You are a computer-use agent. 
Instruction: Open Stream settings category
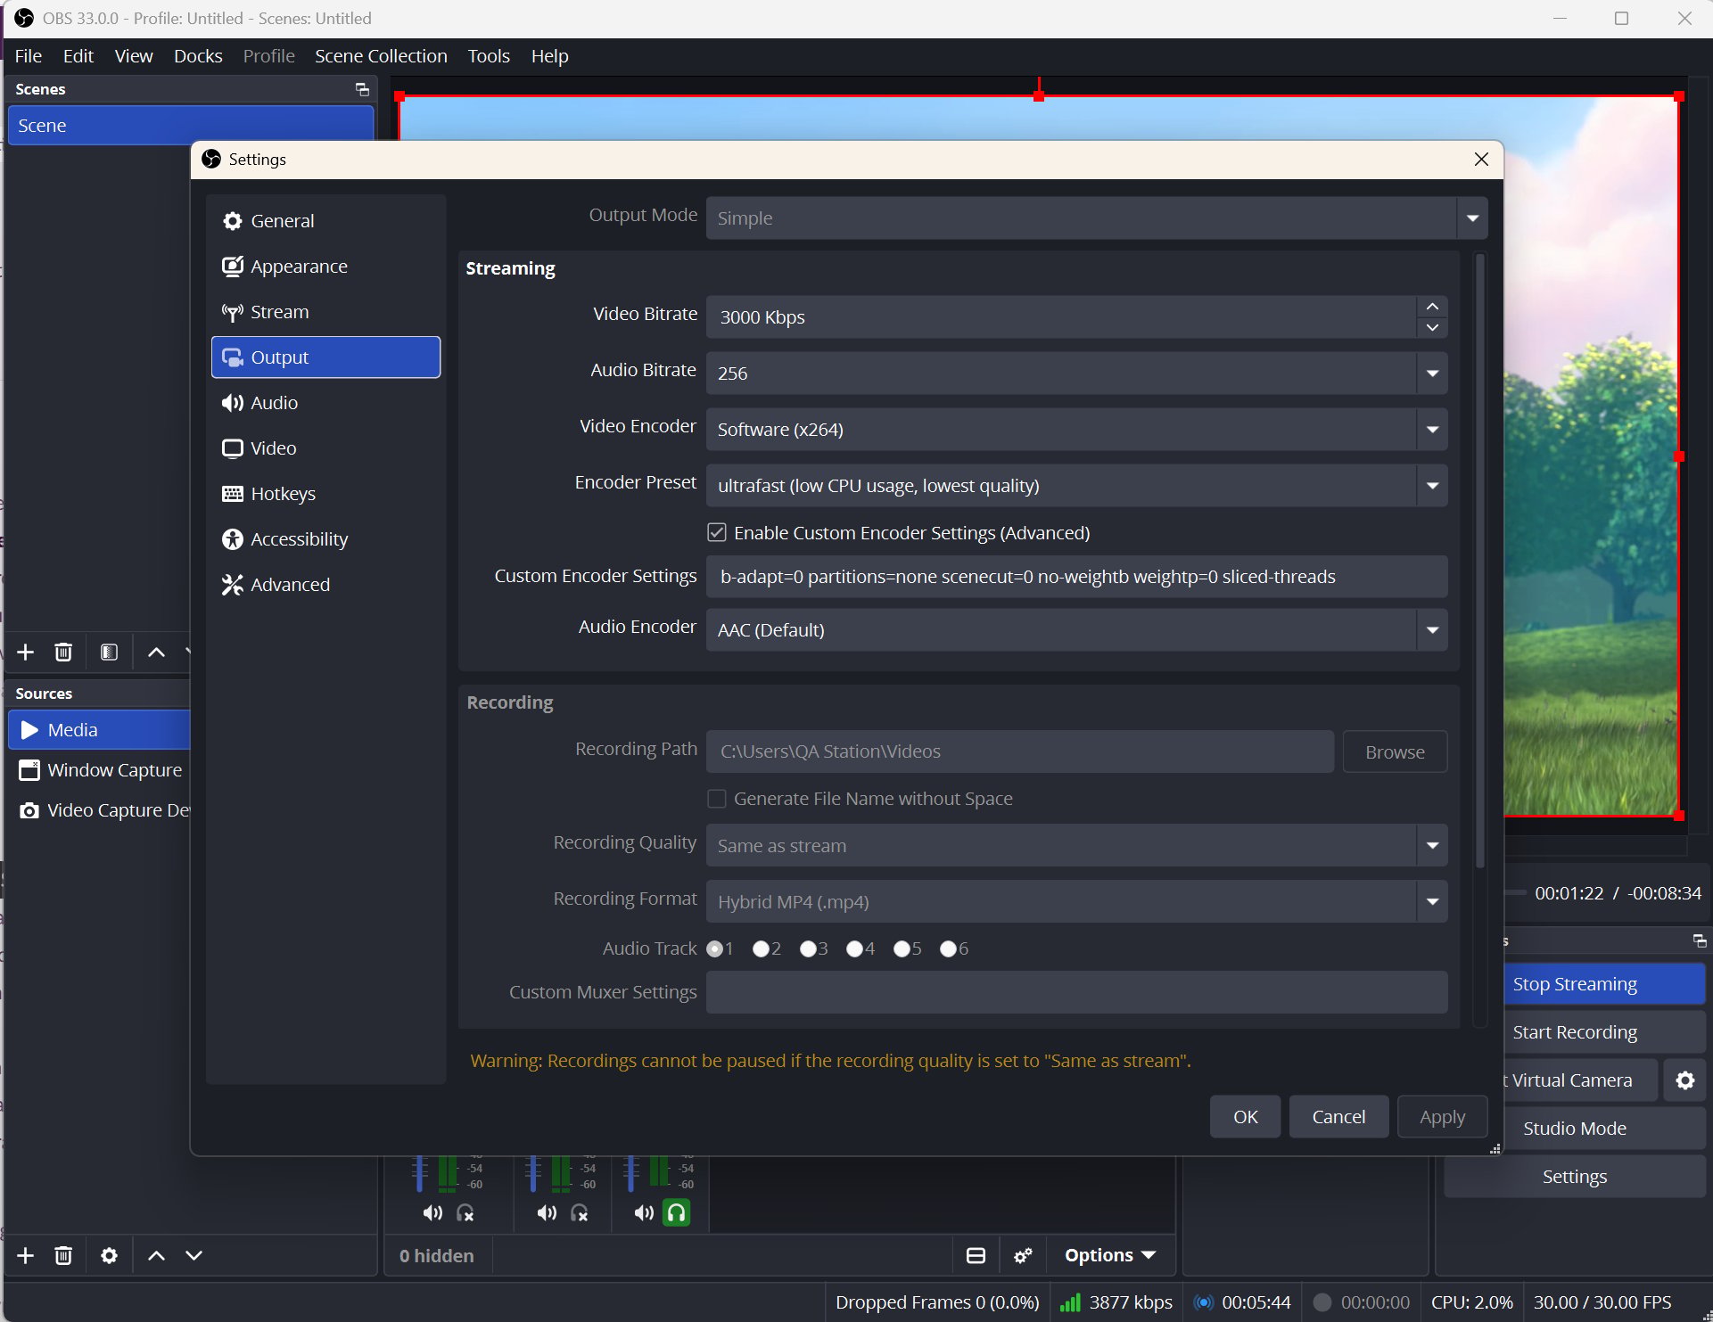coord(325,311)
